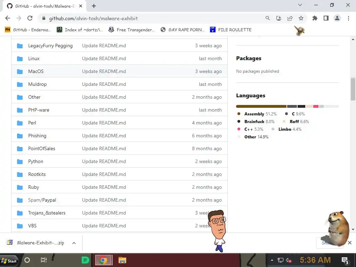The width and height of the screenshot is (356, 267).
Task: Toggle the browser side panel icon
Action: 326,18
